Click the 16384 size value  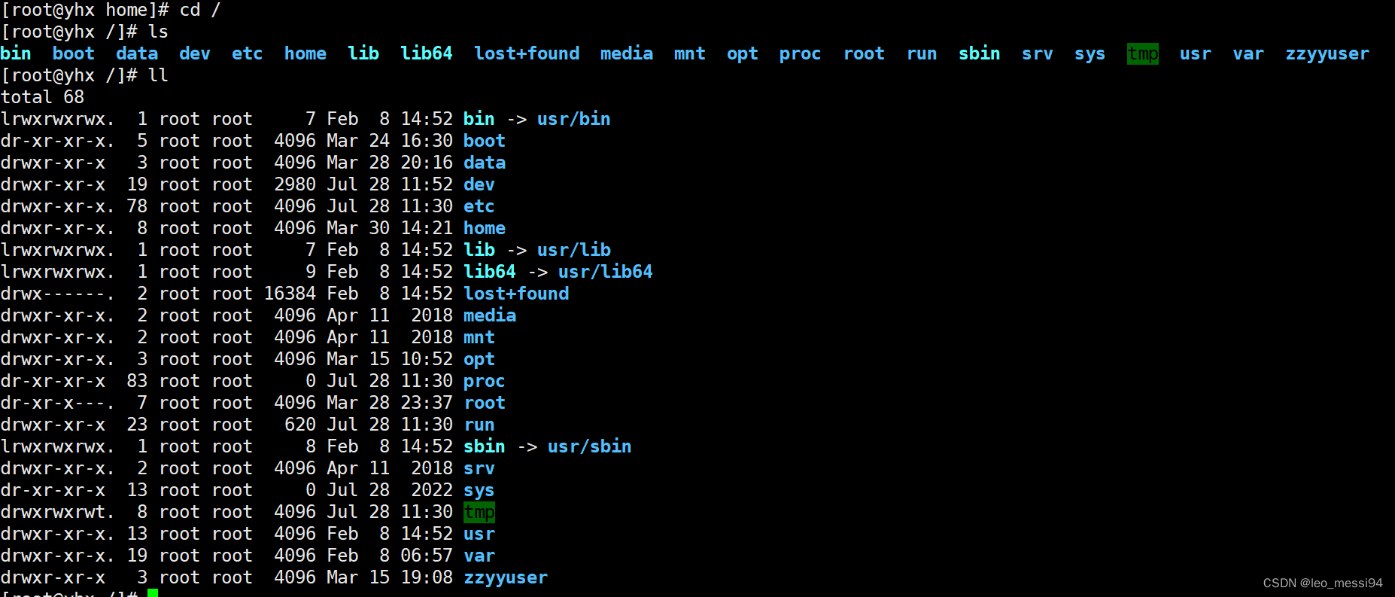(x=290, y=294)
